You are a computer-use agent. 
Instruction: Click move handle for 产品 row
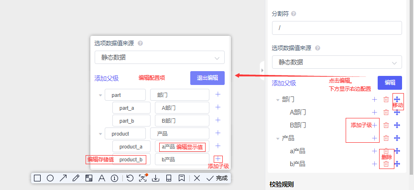click(397, 138)
